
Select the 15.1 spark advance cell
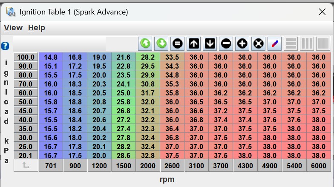pos(51,66)
